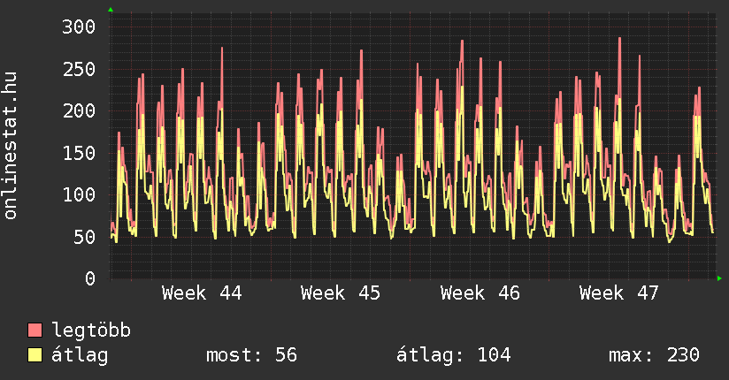The width and height of the screenshot is (729, 380).
Task: Click the 'max: 230' statistic
Action: coord(654,355)
